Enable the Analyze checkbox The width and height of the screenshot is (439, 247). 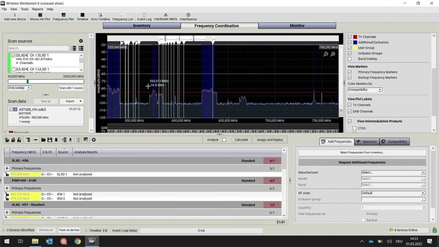pyautogui.click(x=224, y=140)
